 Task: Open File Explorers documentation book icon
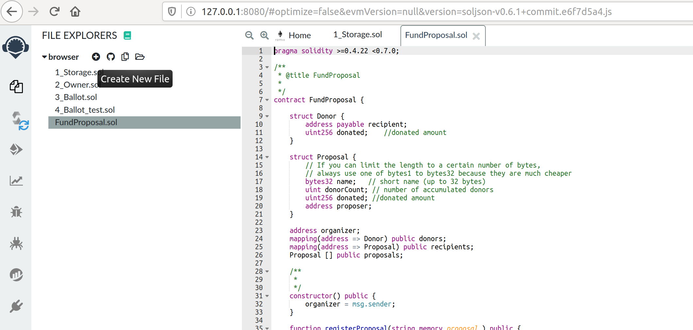[x=127, y=35]
